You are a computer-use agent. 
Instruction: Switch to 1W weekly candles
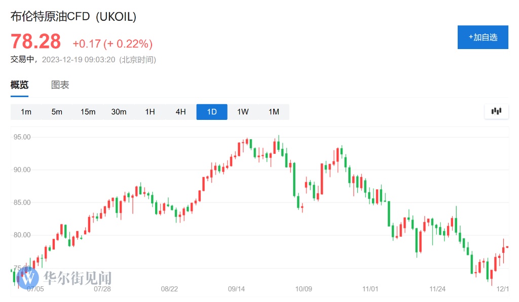coord(243,112)
